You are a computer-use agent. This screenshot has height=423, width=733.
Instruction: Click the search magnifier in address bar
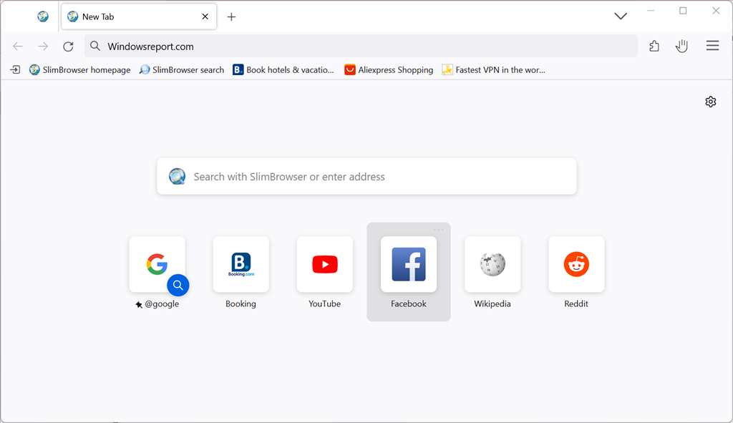click(x=95, y=46)
